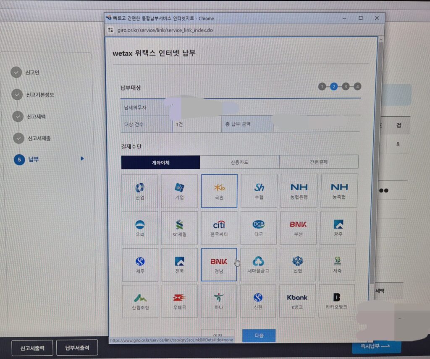Open site info icon in address bar

[110, 30]
